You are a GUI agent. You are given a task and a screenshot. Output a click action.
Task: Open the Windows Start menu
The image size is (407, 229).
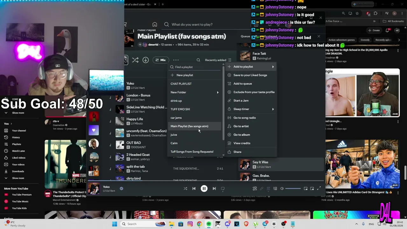[x=114, y=224]
